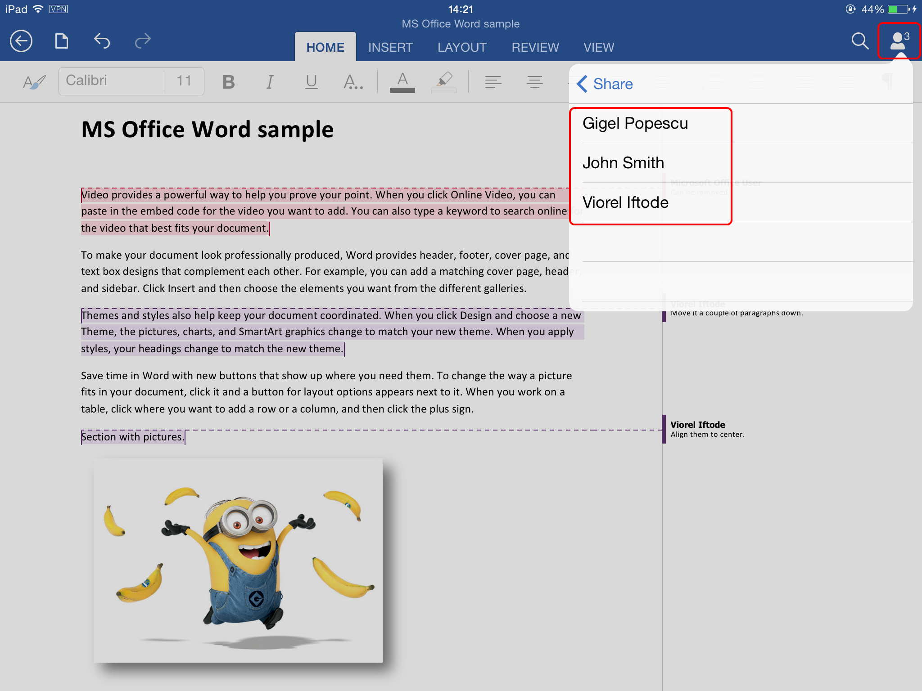Open the search magnifier

tap(860, 41)
